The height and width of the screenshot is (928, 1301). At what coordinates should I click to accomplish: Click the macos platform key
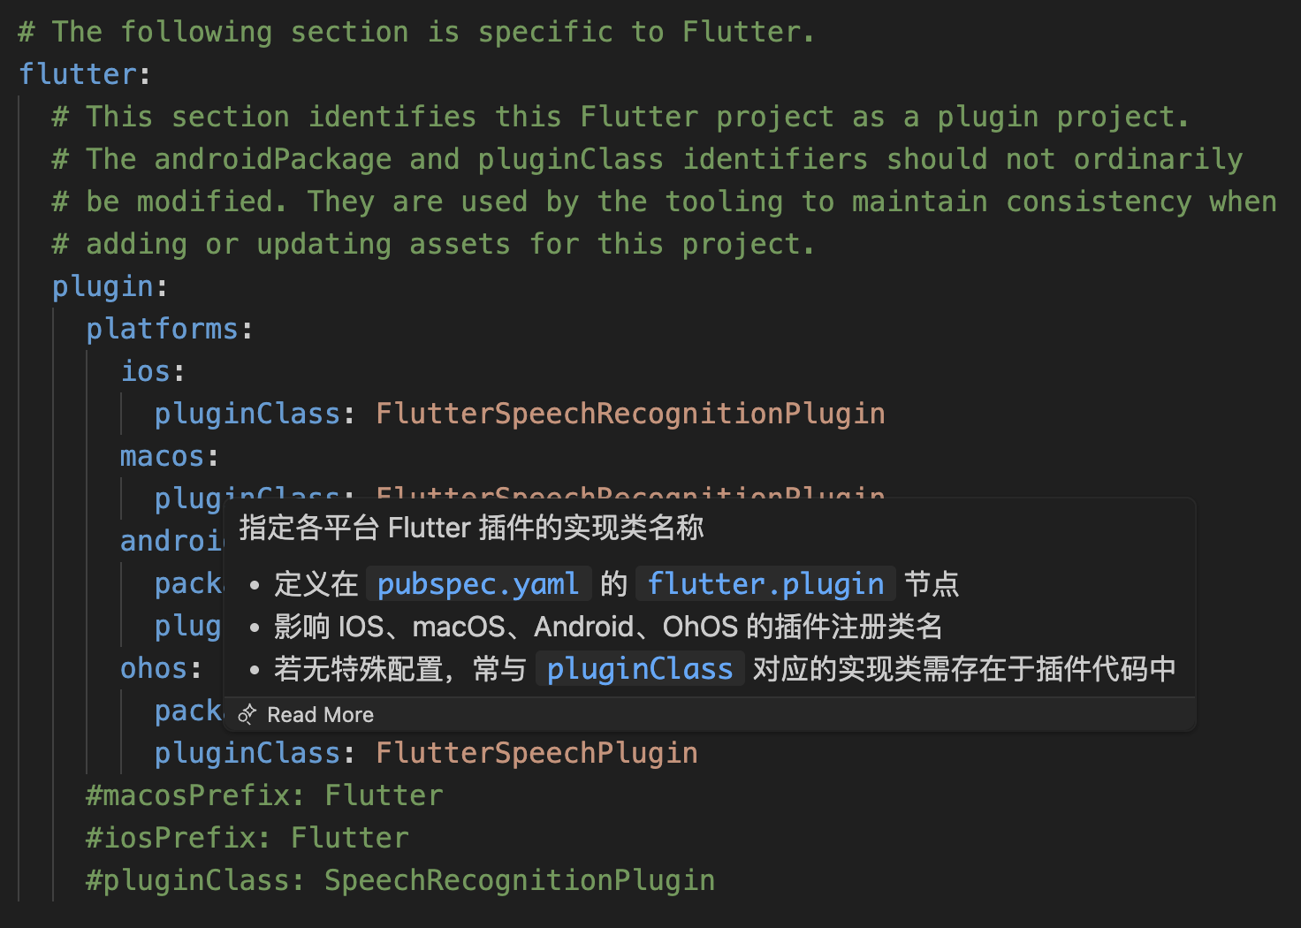click(x=162, y=456)
